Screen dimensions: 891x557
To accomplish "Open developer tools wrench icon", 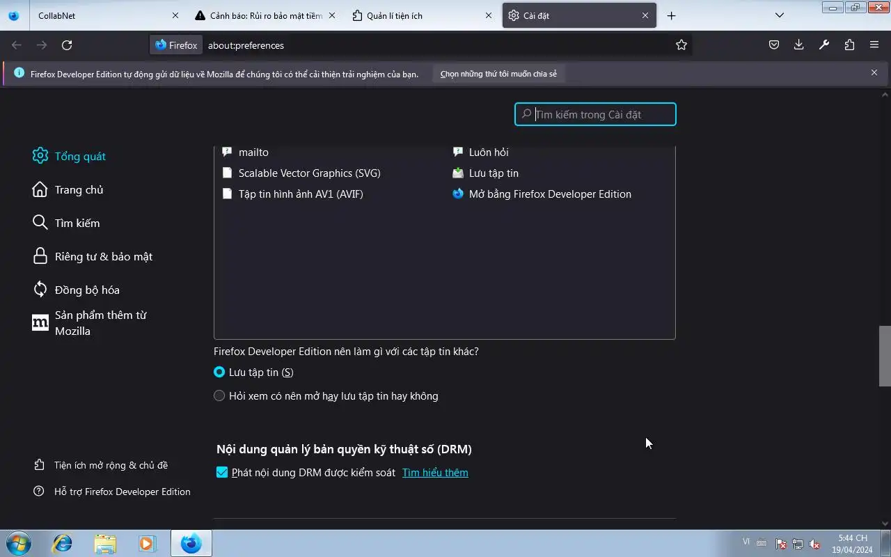I will [x=824, y=45].
